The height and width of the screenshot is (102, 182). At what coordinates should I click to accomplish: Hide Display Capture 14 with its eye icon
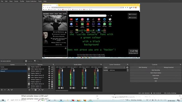pos(49,67)
